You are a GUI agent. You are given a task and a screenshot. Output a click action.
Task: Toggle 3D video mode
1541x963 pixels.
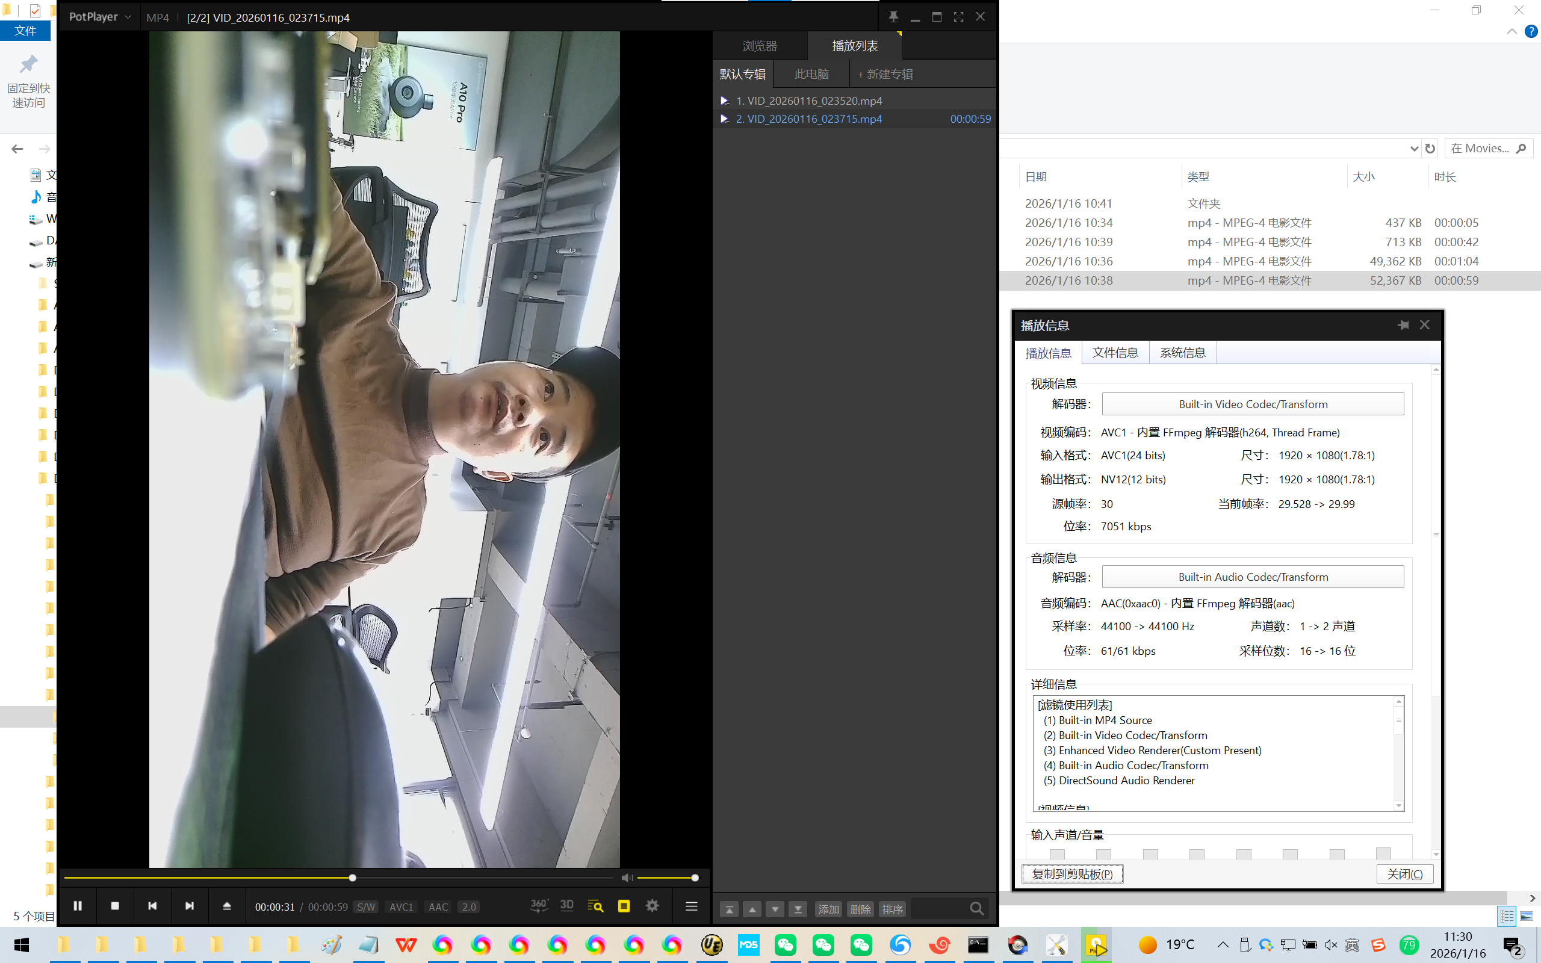(x=566, y=906)
